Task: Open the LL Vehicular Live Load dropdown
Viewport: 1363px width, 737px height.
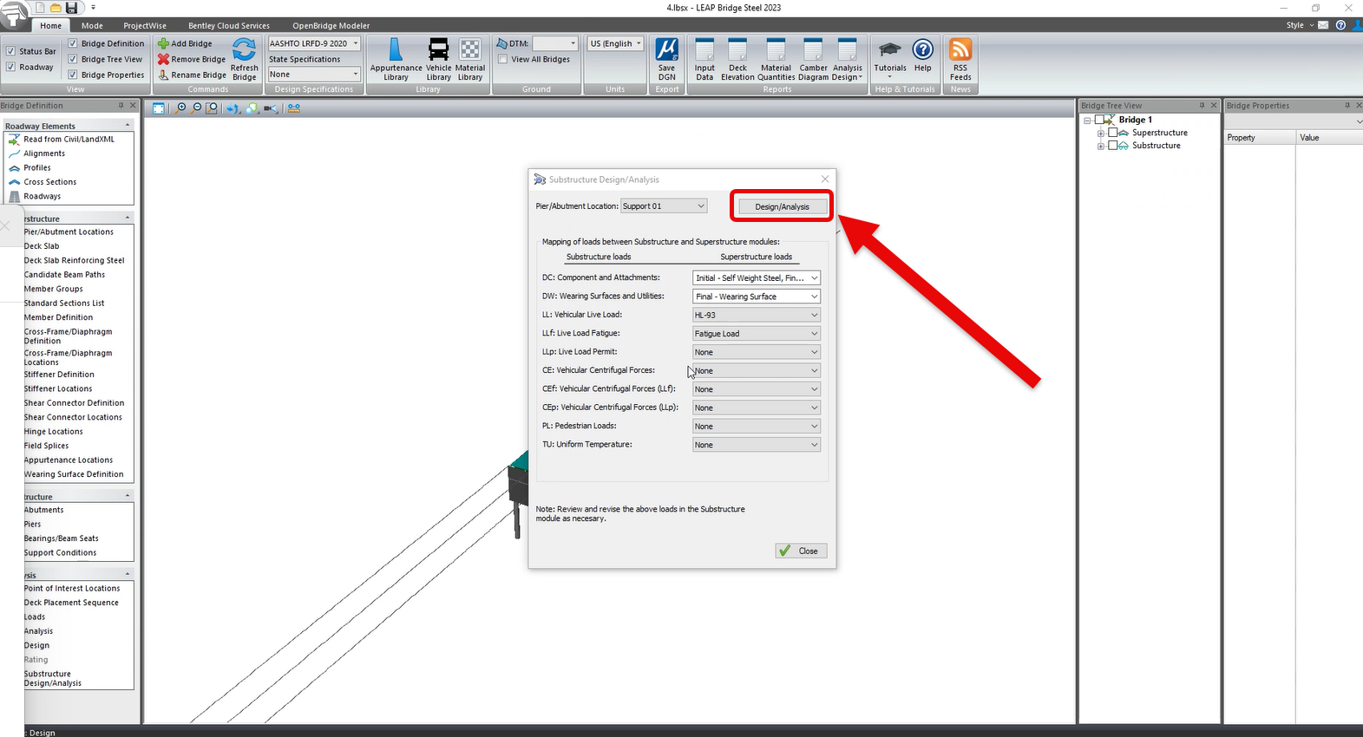Action: [x=757, y=315]
